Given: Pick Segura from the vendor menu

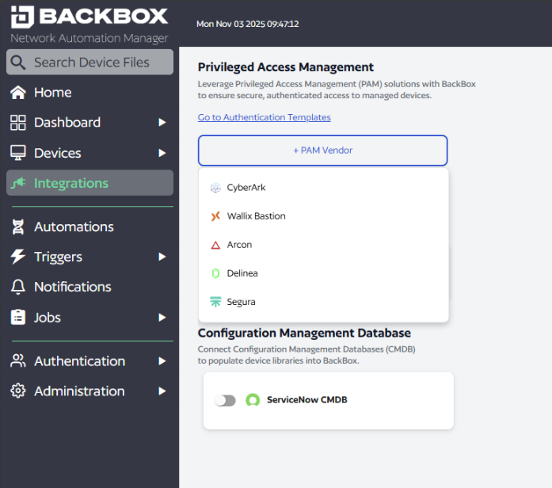Looking at the screenshot, I should (x=241, y=302).
